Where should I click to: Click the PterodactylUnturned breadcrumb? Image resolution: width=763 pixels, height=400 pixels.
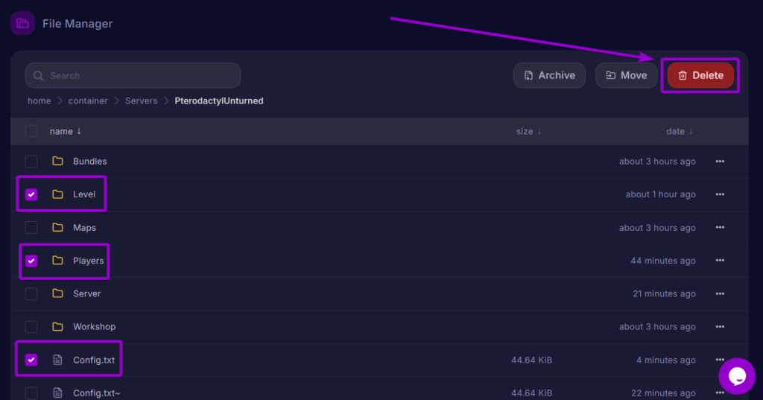pyautogui.click(x=219, y=101)
